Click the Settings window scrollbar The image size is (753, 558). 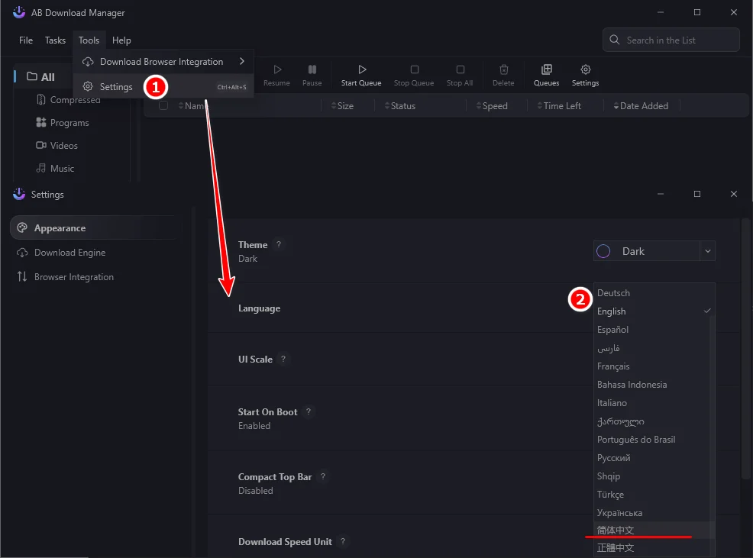pos(745,350)
